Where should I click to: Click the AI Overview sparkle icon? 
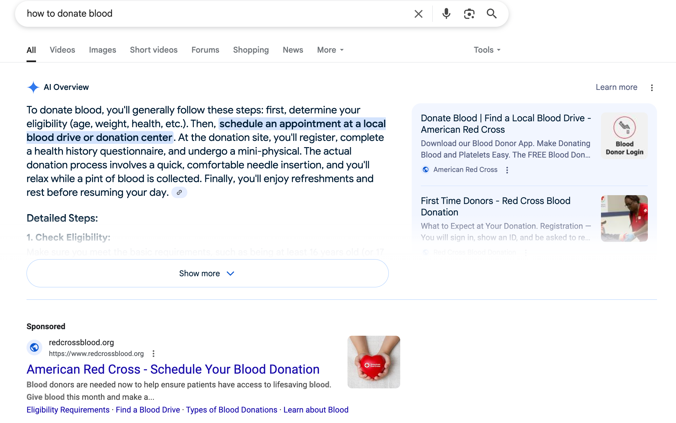pyautogui.click(x=33, y=87)
